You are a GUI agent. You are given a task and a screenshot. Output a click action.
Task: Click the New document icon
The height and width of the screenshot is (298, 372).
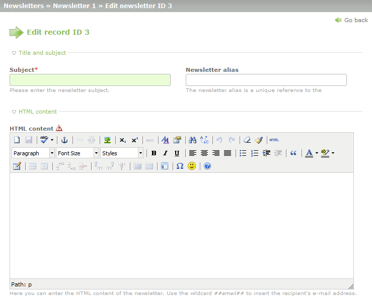tap(17, 140)
